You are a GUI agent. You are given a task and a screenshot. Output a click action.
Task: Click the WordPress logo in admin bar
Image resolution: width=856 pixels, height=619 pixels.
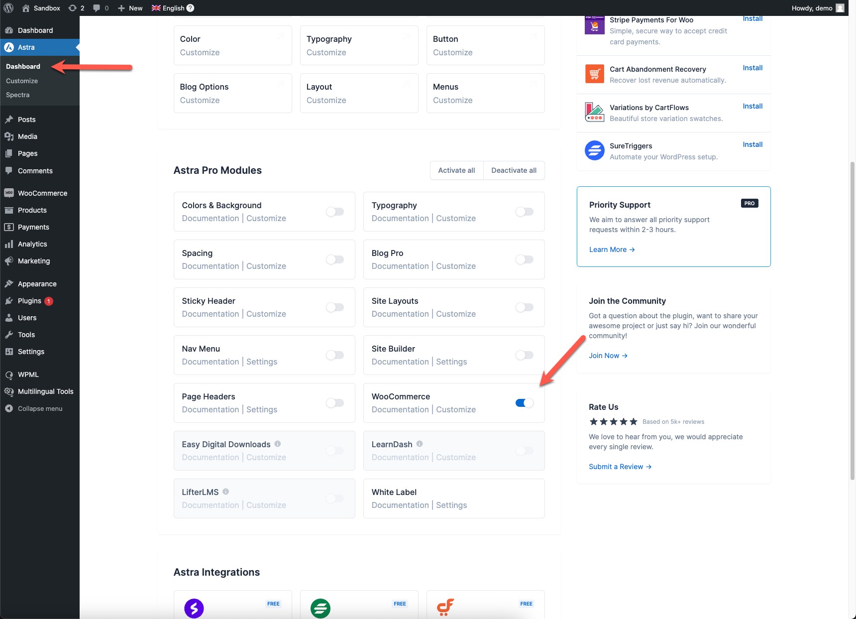point(8,8)
